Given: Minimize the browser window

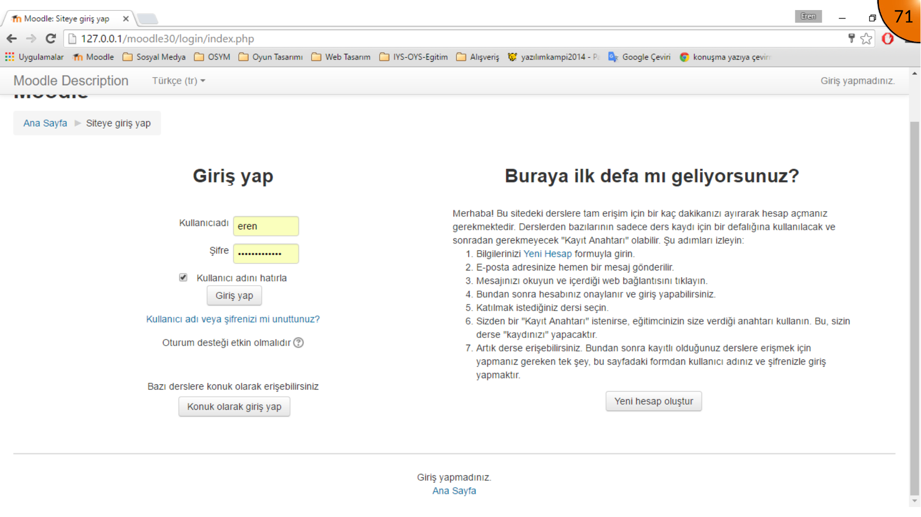Looking at the screenshot, I should tap(842, 18).
